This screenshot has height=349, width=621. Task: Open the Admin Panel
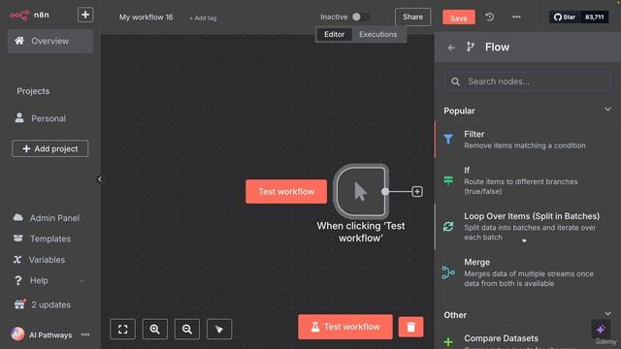coord(47,218)
